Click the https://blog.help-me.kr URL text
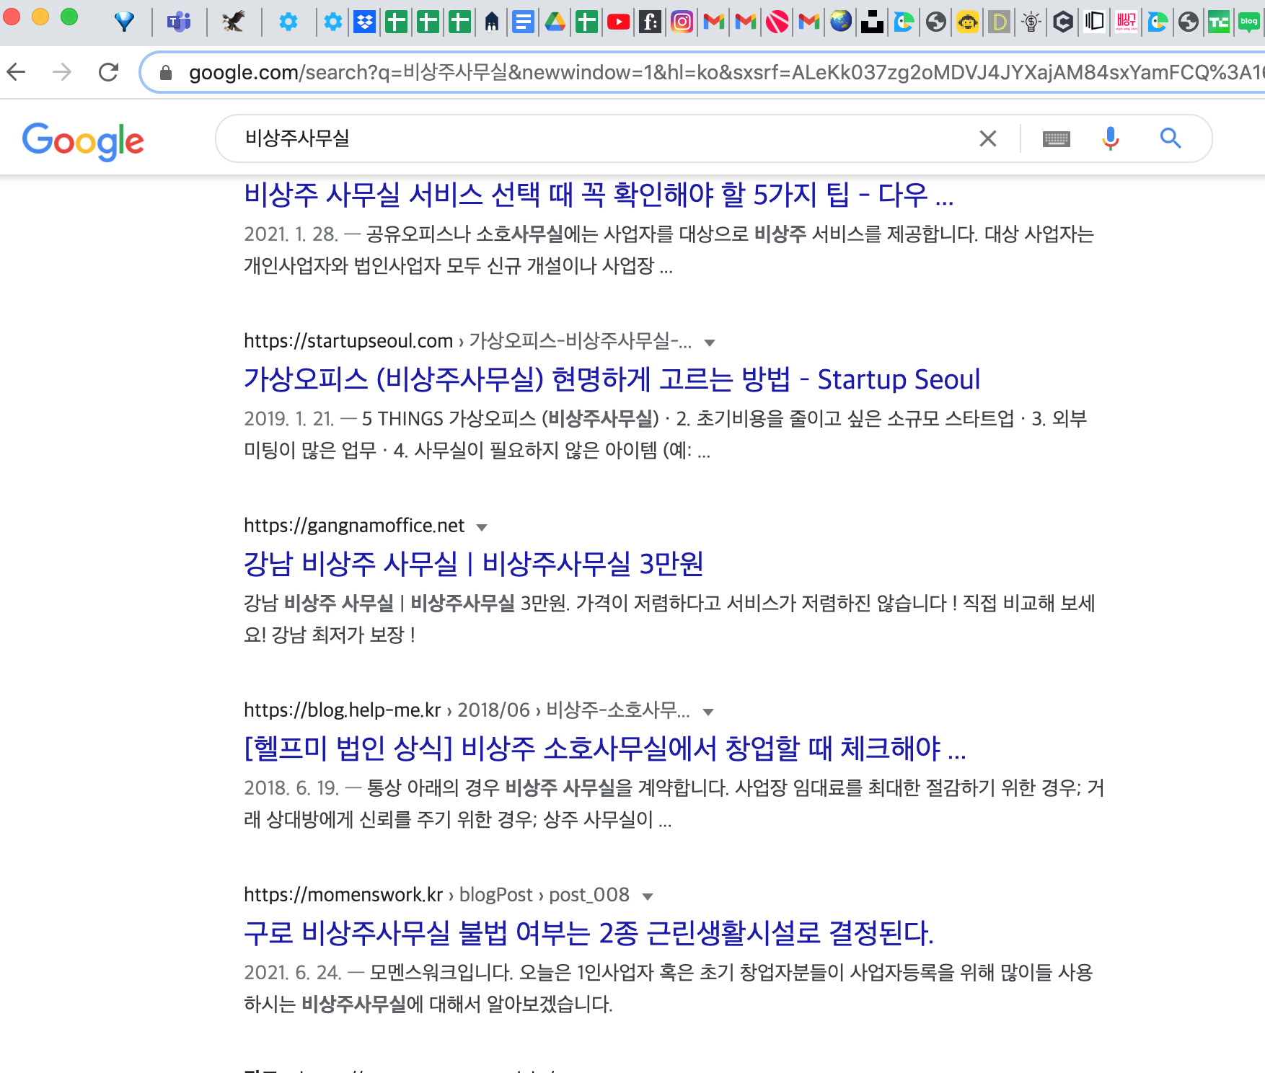Image resolution: width=1265 pixels, height=1073 pixels. 343,710
